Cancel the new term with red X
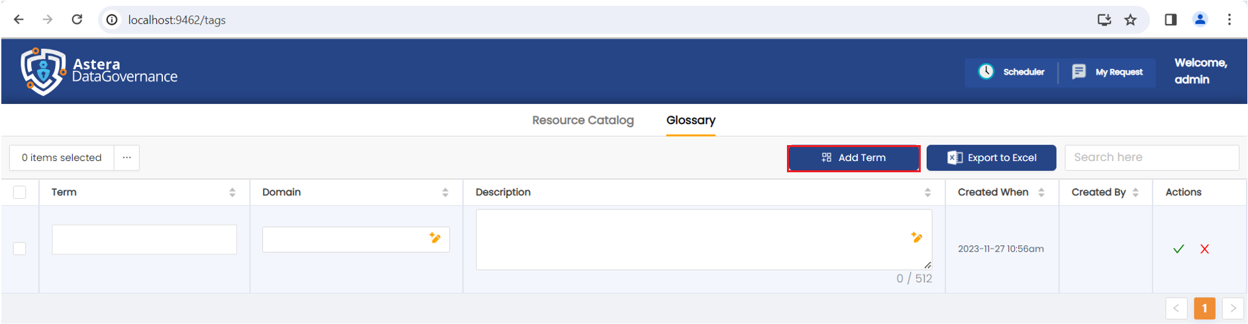Screen dimensions: 1248x324 click(x=1204, y=249)
